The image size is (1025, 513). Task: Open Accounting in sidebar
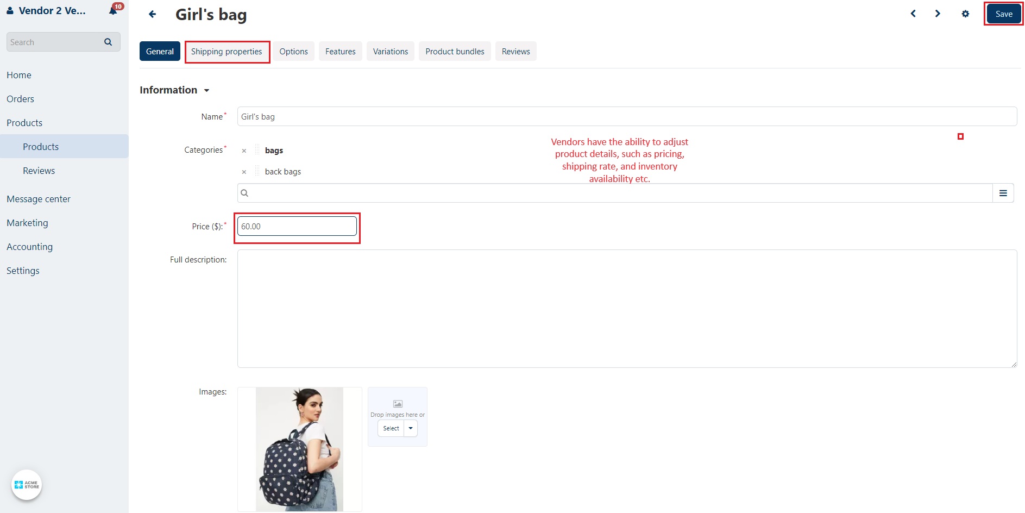(x=29, y=247)
